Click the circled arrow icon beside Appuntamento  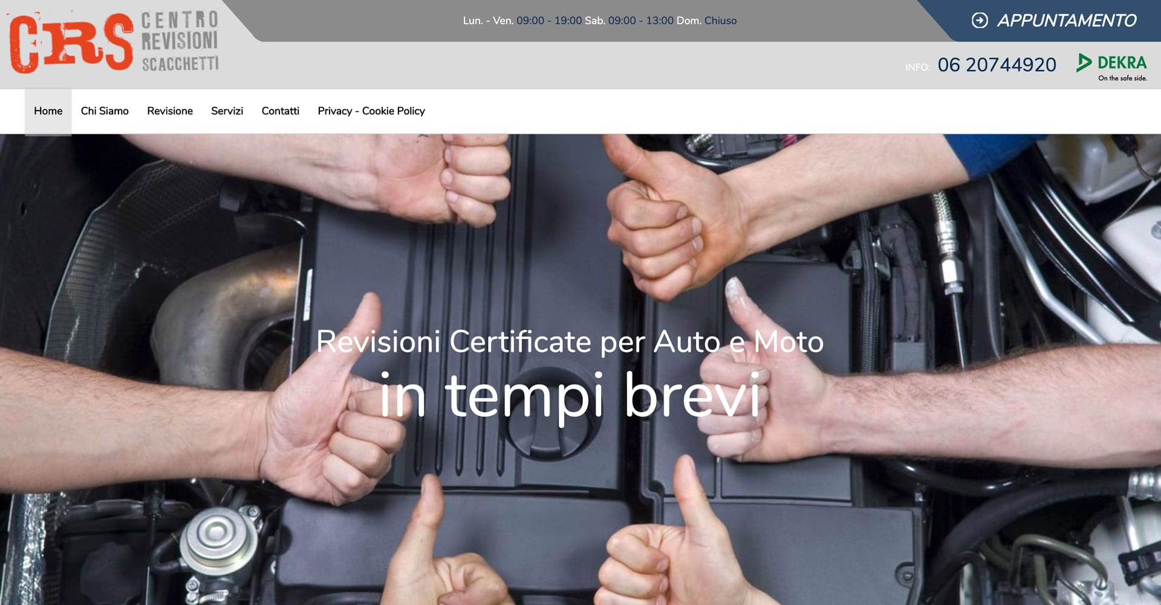coord(979,21)
